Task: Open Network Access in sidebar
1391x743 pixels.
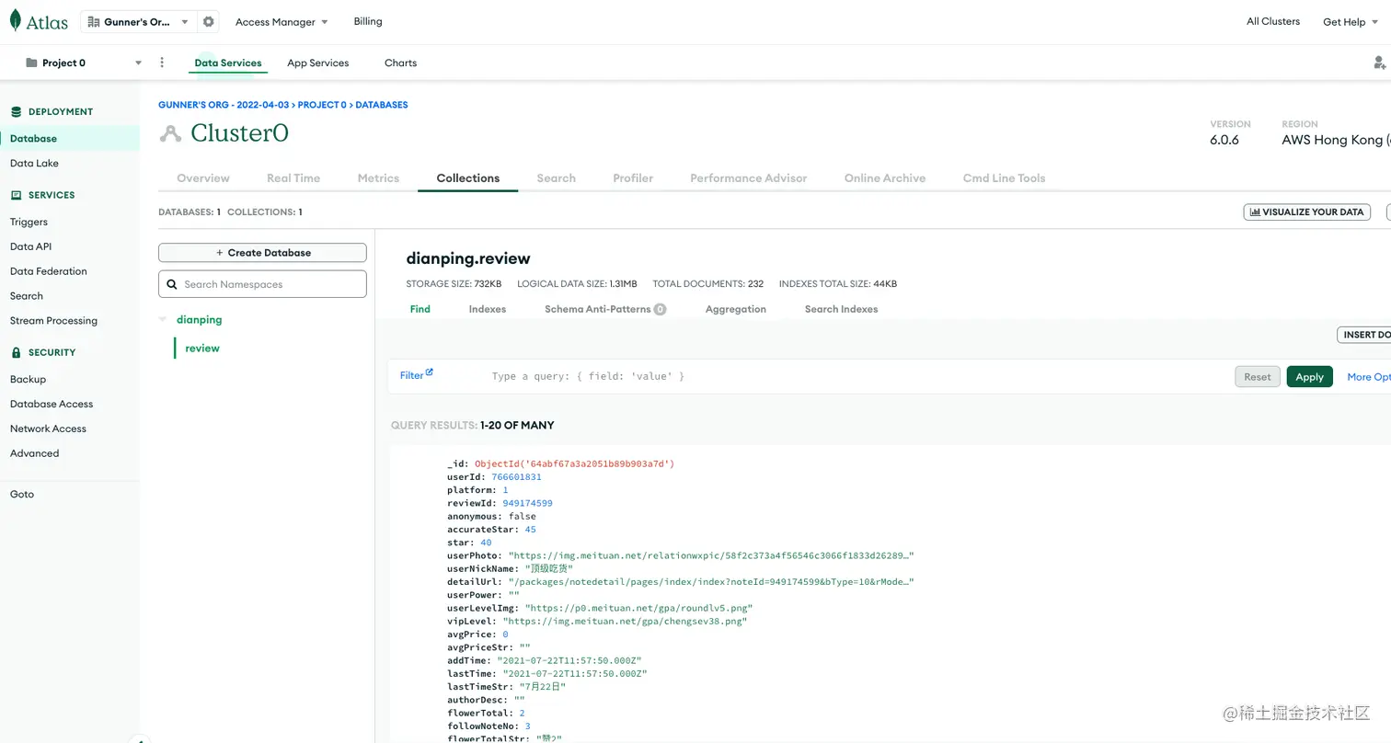Action: coord(48,429)
